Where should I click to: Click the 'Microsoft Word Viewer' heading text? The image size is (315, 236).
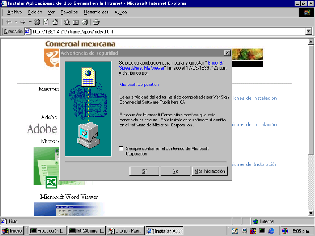(x=69, y=197)
